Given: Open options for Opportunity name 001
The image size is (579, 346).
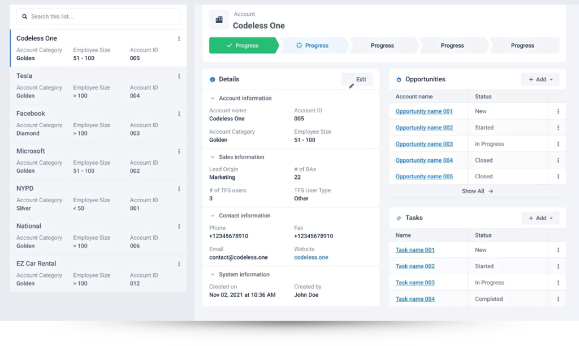Looking at the screenshot, I should [558, 111].
